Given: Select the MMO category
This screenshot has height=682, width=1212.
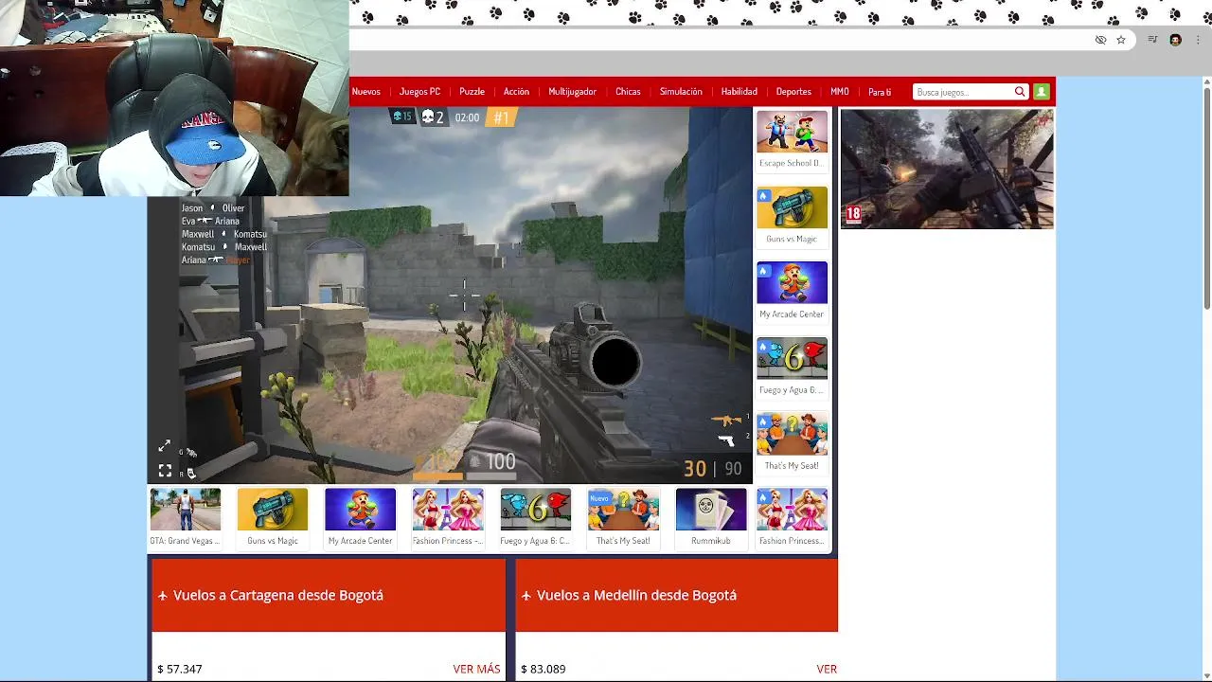Looking at the screenshot, I should coord(840,92).
